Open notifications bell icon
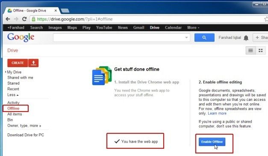Image resolution: width=268 pixels, height=156 pixels. [x=246, y=38]
